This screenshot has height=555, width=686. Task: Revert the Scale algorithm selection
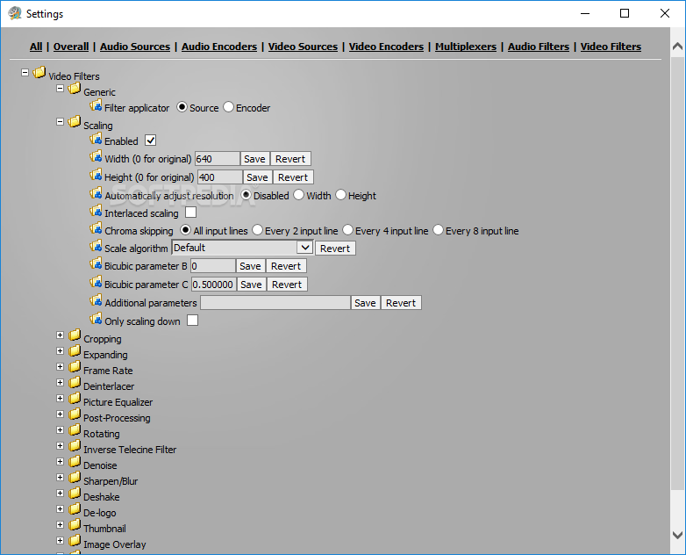[x=335, y=249]
